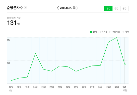137x95 pixels.
Task: Switch to the 월간 monthly tab
Action: tap(124, 8)
